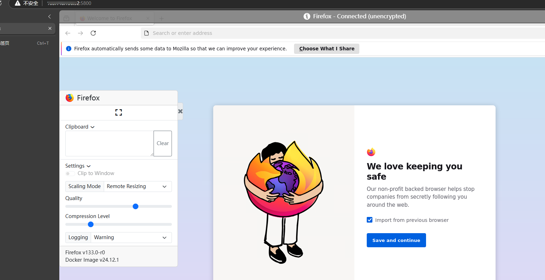Click the We love keeping you safe heading
The height and width of the screenshot is (280, 545).
414,171
